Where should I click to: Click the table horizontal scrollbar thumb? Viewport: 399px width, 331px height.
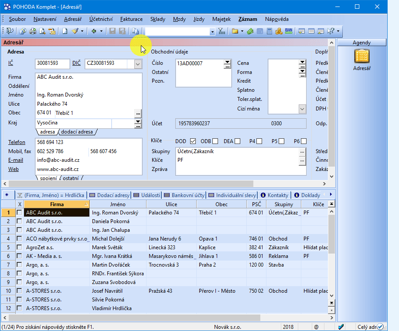click(x=134, y=318)
